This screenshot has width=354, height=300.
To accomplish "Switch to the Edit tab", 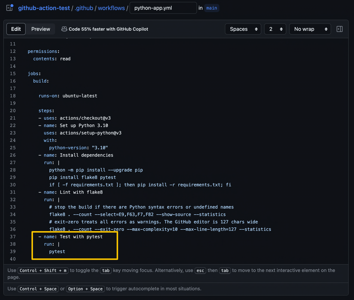I will point(16,29).
